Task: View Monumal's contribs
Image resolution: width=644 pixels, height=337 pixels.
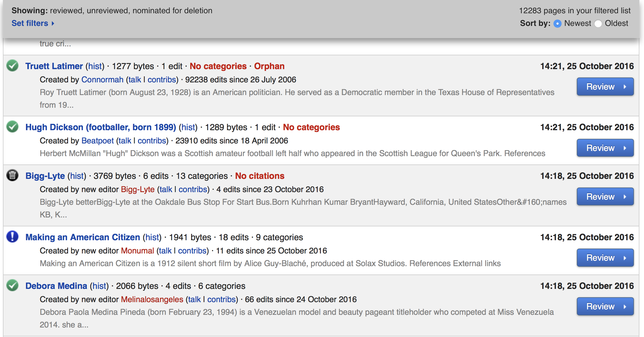Action: pyautogui.click(x=192, y=251)
